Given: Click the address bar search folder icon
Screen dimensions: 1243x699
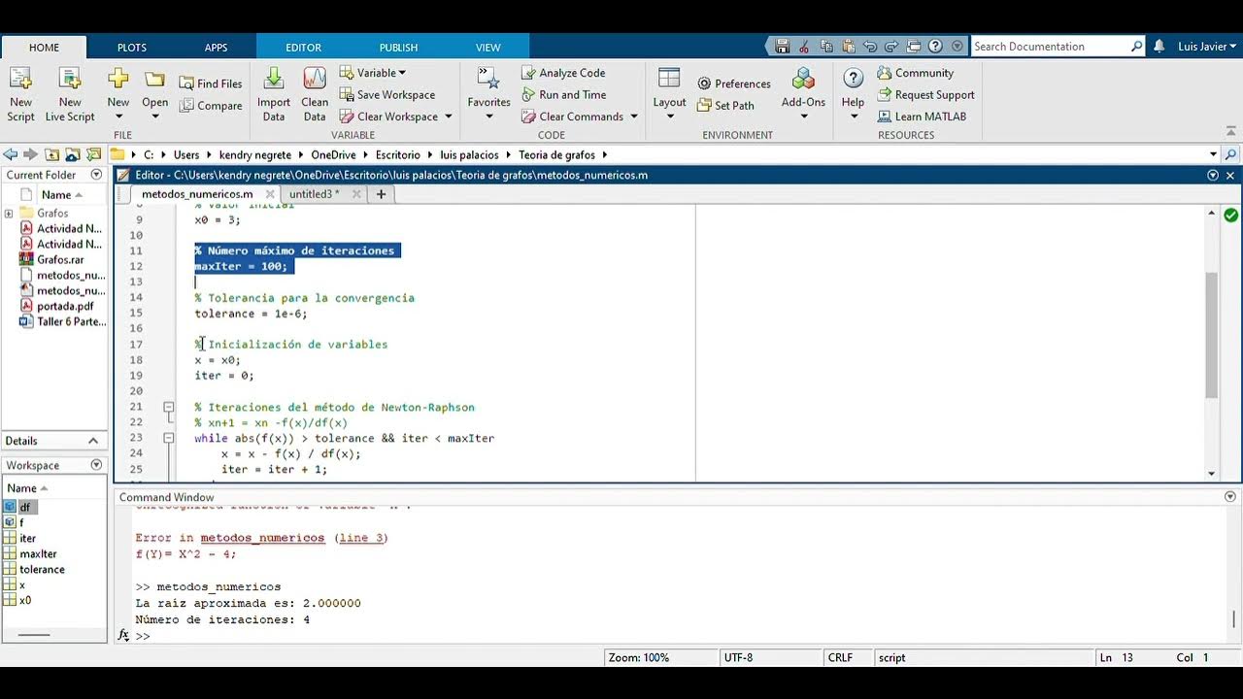Looking at the screenshot, I should coord(1230,154).
